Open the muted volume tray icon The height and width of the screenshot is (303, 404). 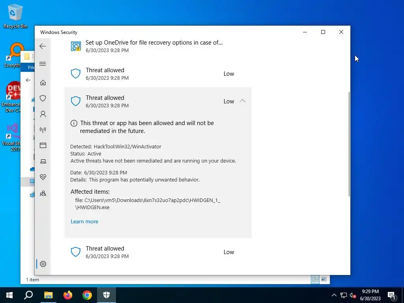click(353, 295)
